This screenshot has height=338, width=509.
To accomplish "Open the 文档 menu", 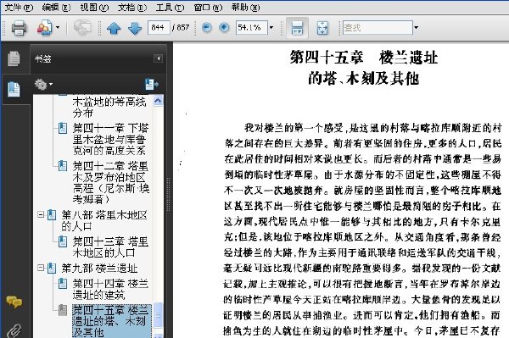I will tap(131, 7).
